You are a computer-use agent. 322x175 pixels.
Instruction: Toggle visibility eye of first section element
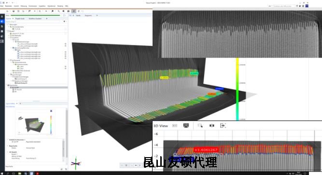tap(66, 66)
